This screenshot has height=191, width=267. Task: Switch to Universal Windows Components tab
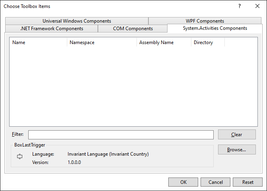[x=77, y=21]
